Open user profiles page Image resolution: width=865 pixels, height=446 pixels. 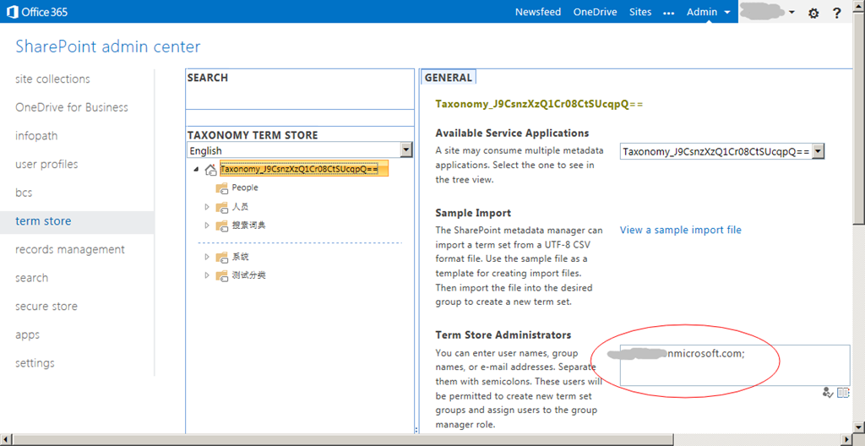coord(47,165)
